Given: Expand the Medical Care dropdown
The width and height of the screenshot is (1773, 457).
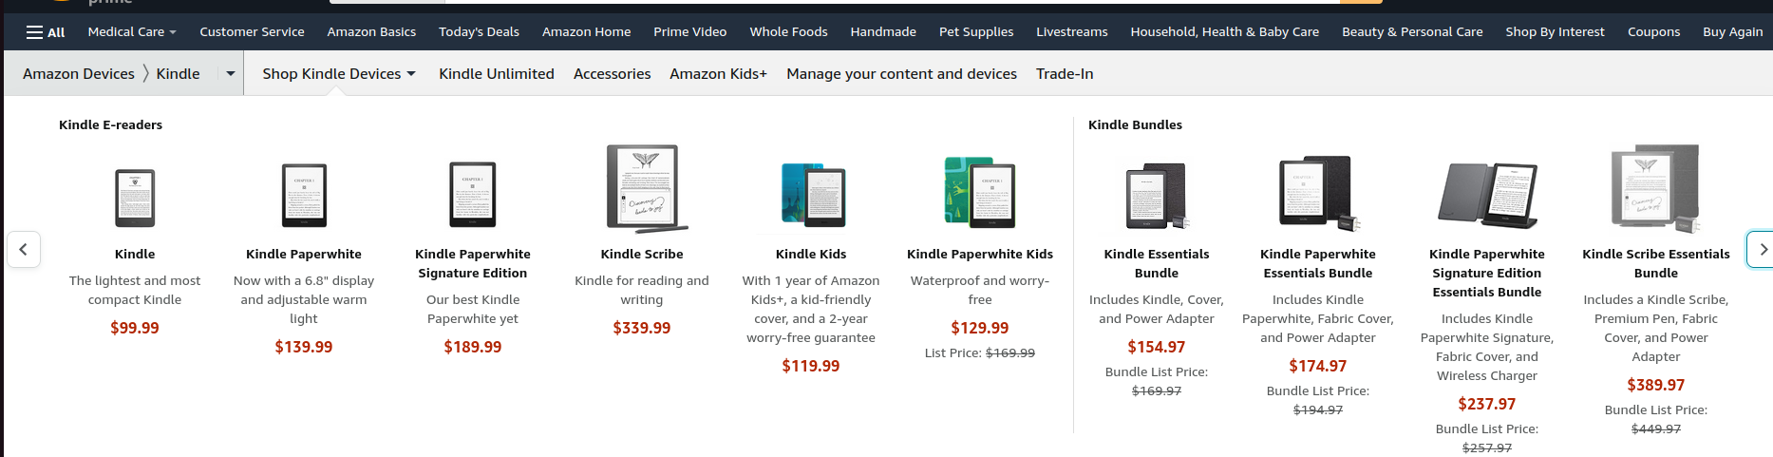Looking at the screenshot, I should tap(131, 32).
